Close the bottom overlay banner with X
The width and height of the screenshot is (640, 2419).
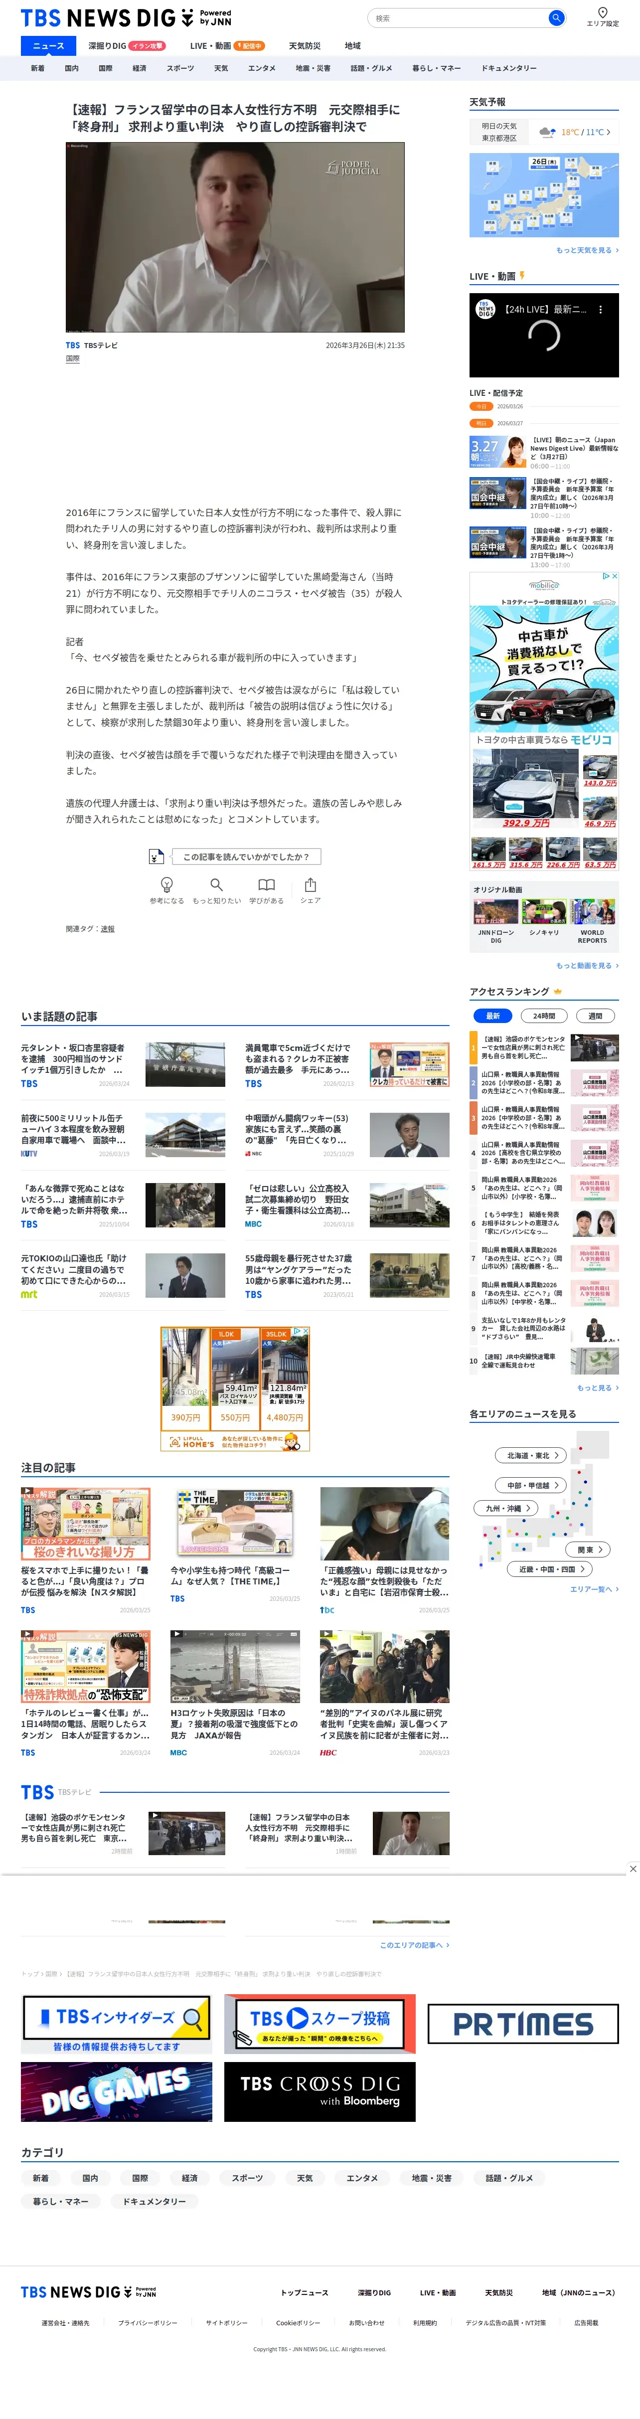[633, 1869]
